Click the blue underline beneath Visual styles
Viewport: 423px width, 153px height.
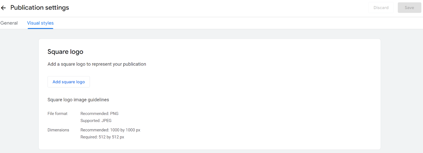(40, 28)
